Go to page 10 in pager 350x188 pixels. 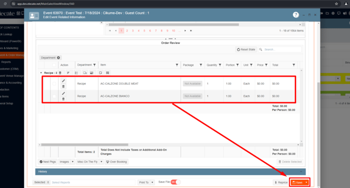click(x=173, y=31)
